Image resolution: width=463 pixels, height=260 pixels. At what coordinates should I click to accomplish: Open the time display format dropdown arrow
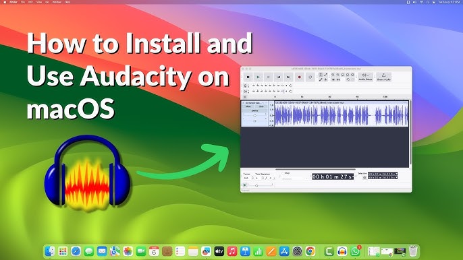click(352, 177)
